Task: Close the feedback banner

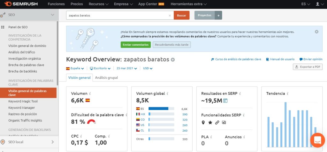Action: point(316,32)
